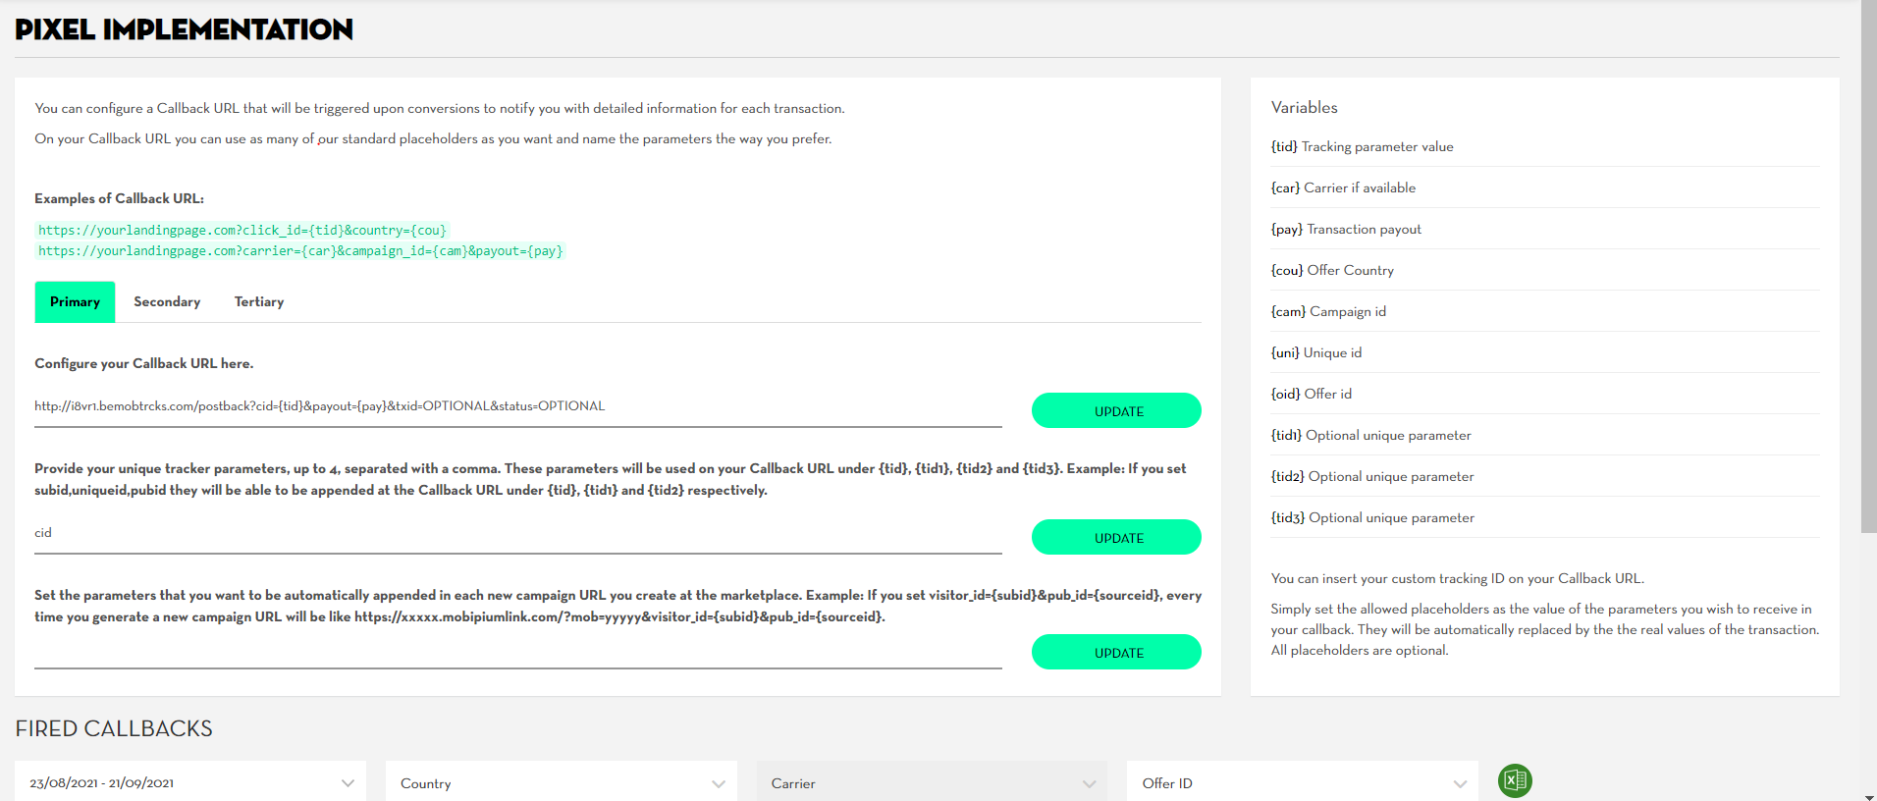Select the {tid} Tracking parameter variable

tap(1362, 147)
